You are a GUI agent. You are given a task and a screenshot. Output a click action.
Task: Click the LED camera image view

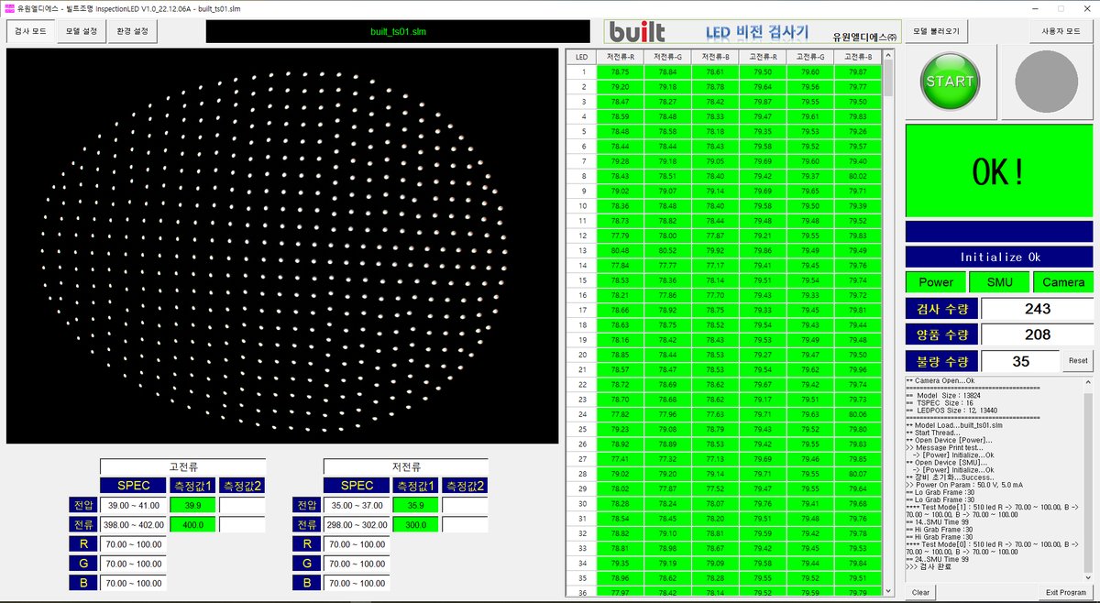282,246
